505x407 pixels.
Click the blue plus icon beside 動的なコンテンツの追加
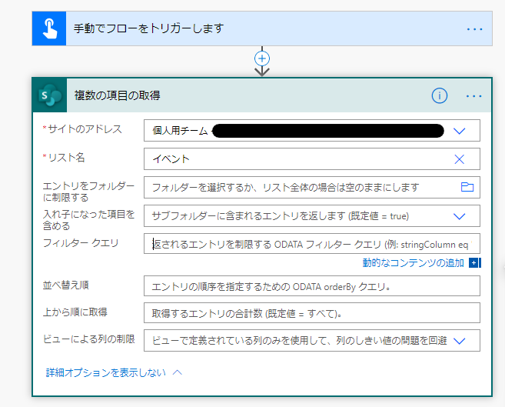[475, 263]
